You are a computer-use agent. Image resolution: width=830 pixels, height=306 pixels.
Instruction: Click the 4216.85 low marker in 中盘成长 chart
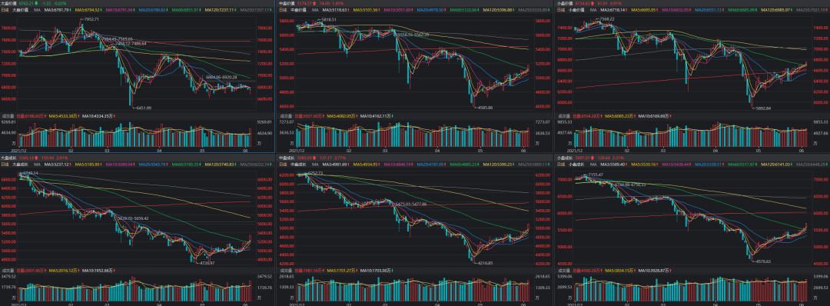point(484,263)
